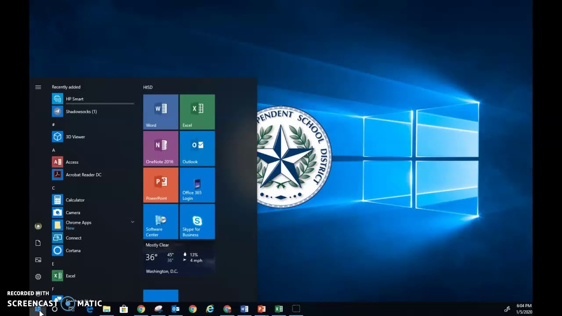Click the Word tile in HISD group
This screenshot has width=562, height=316.
click(161, 112)
